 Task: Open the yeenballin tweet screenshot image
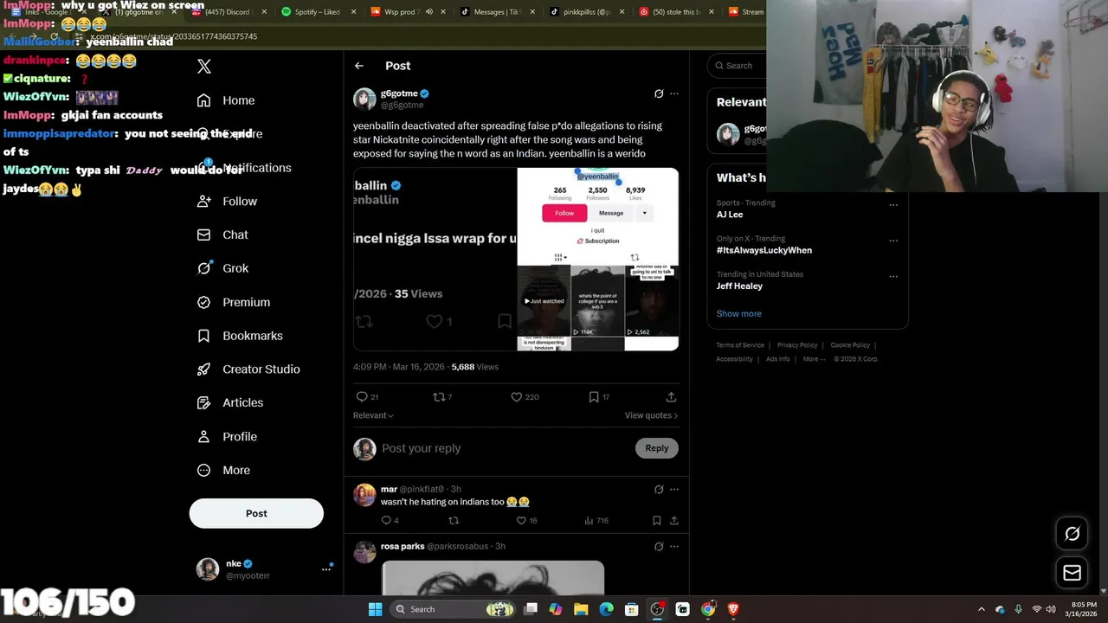click(x=435, y=260)
